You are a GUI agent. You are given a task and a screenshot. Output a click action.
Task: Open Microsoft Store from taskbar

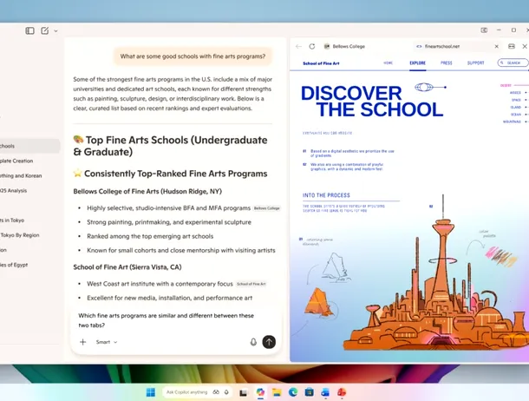309,392
